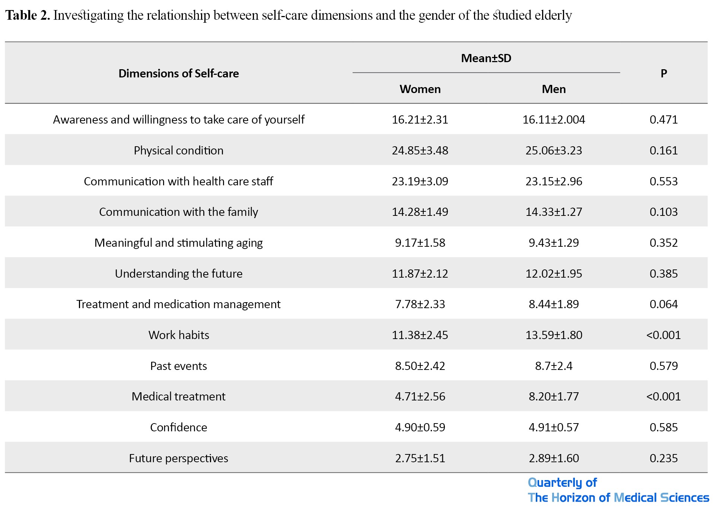Select the Women column header
The image size is (713, 508).
coord(420,89)
